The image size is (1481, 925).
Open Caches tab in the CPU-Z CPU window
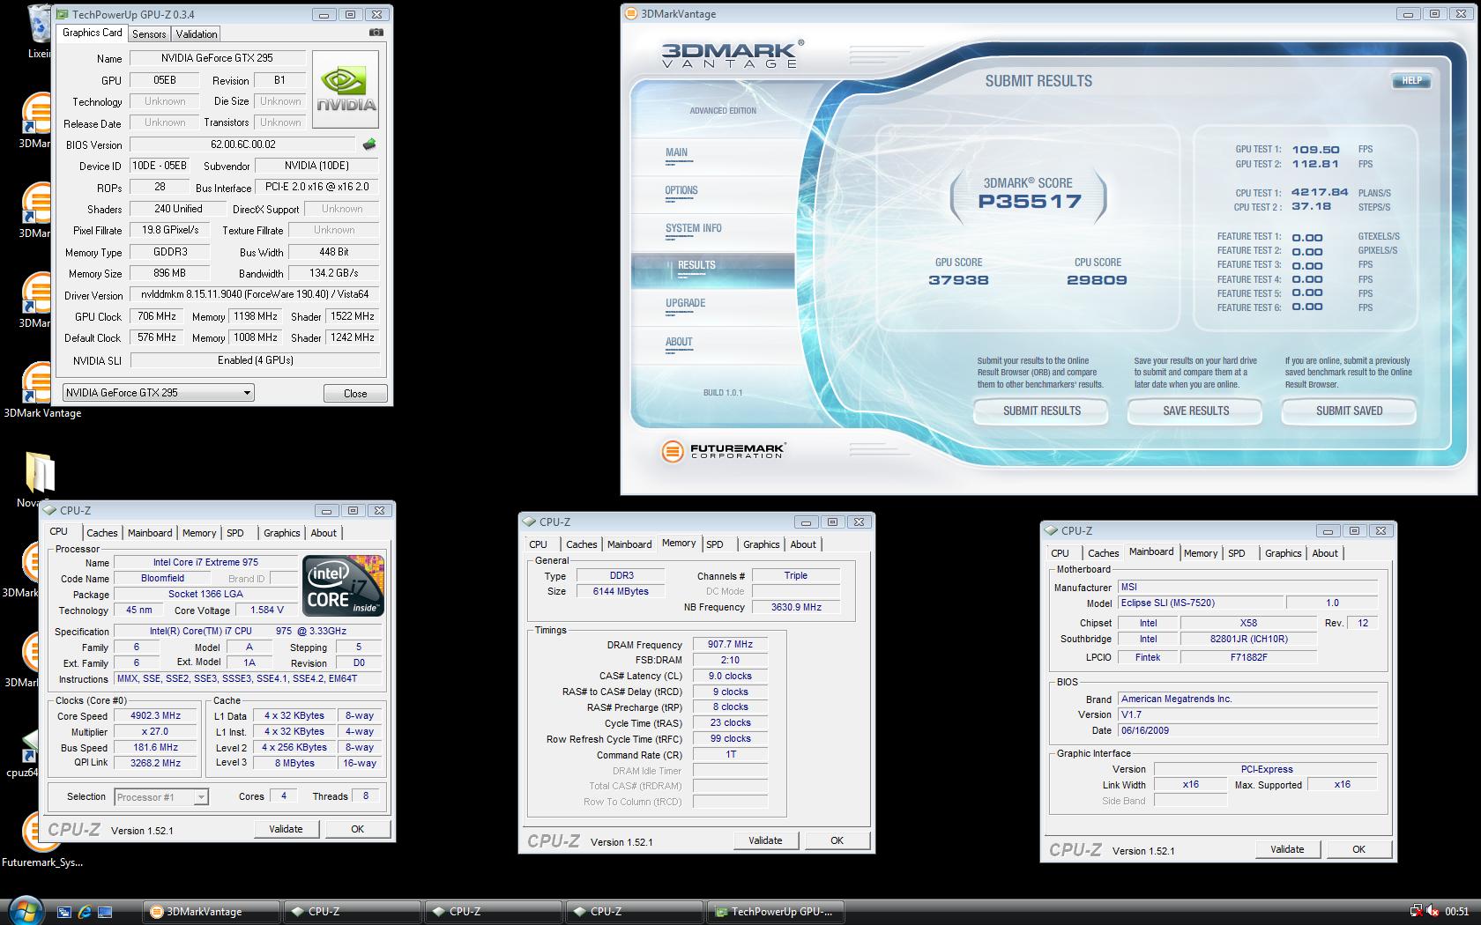(x=101, y=533)
